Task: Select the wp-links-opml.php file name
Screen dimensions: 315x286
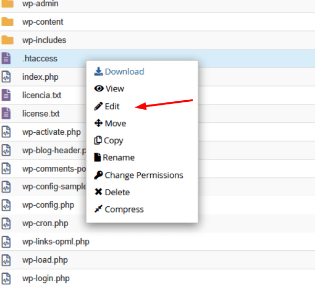Action: [56, 242]
